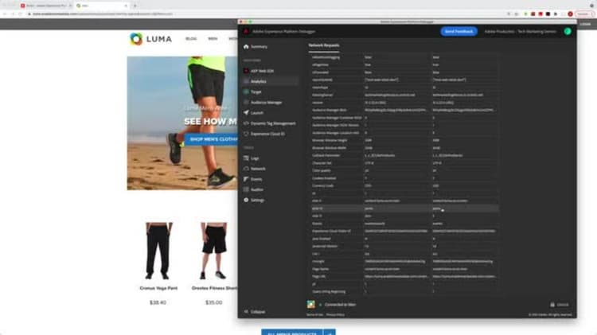The image size is (597, 335).
Task: Open the Men menu on Luma site
Action: click(x=213, y=38)
